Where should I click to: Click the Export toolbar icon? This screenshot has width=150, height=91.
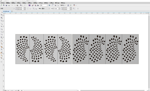35,5
